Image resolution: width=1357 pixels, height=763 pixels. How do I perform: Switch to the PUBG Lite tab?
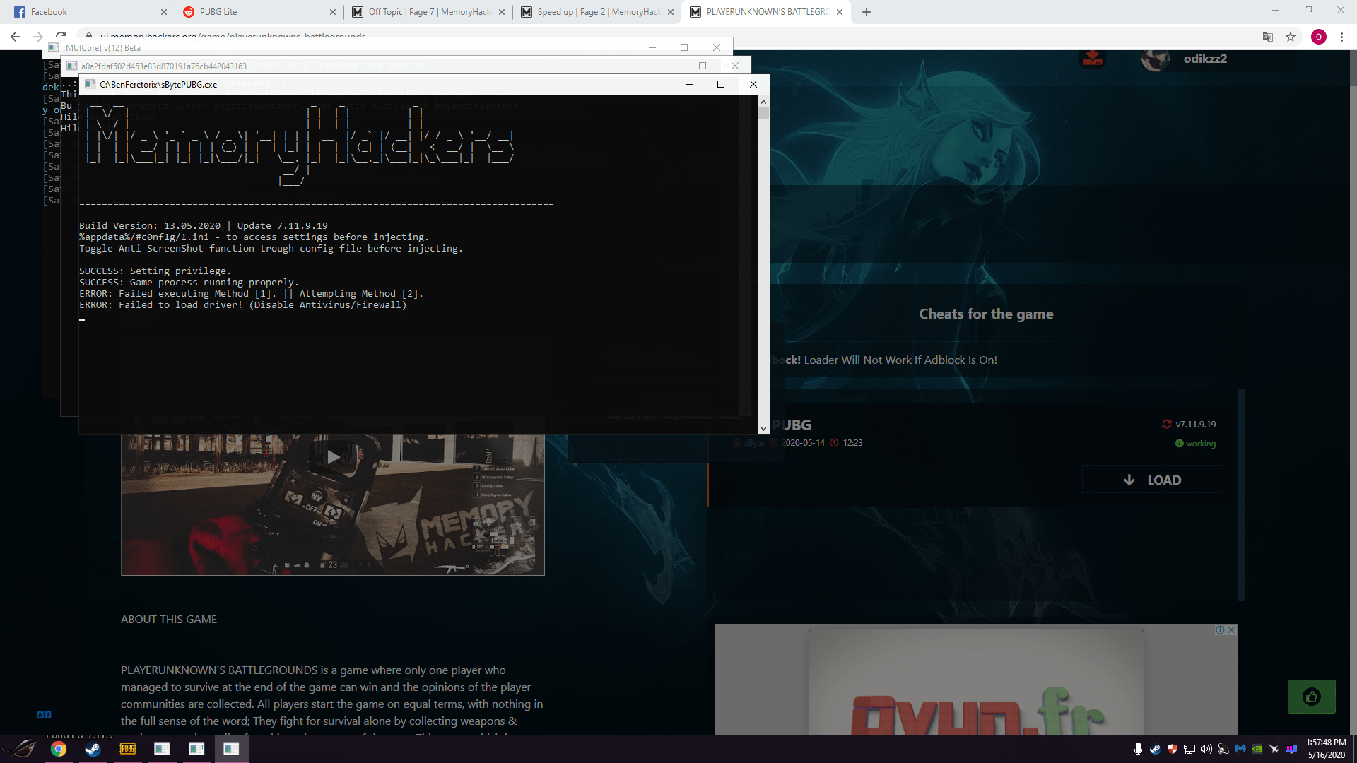[258, 12]
